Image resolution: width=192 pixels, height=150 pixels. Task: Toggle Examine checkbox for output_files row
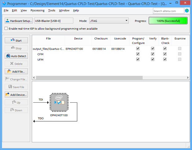click(180, 49)
